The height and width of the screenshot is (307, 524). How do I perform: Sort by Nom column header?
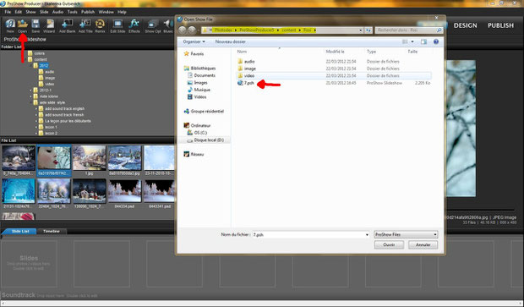click(242, 52)
